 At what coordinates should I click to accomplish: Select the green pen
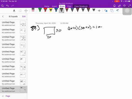[40, 10]
